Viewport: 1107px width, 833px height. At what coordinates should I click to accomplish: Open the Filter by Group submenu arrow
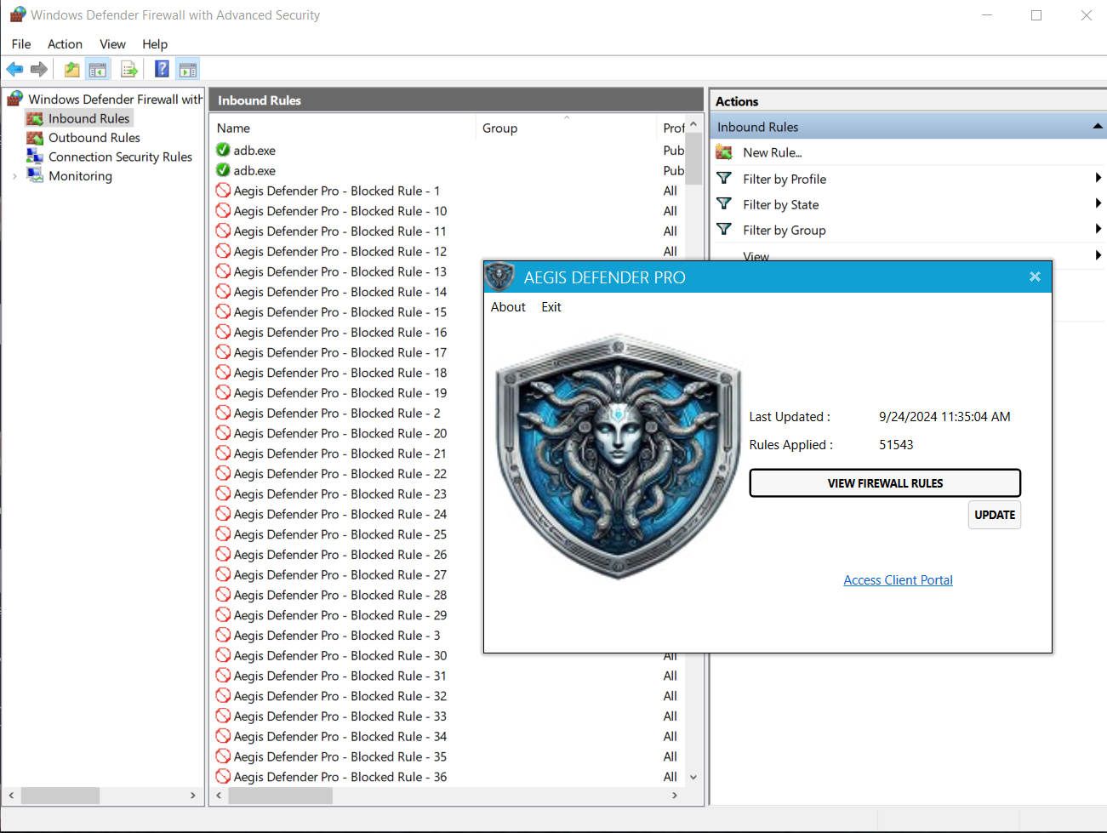pos(1098,229)
